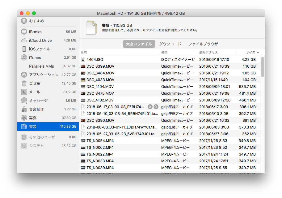Click the iBooks book icon
This screenshot has width=282, height=198.
point(24,32)
